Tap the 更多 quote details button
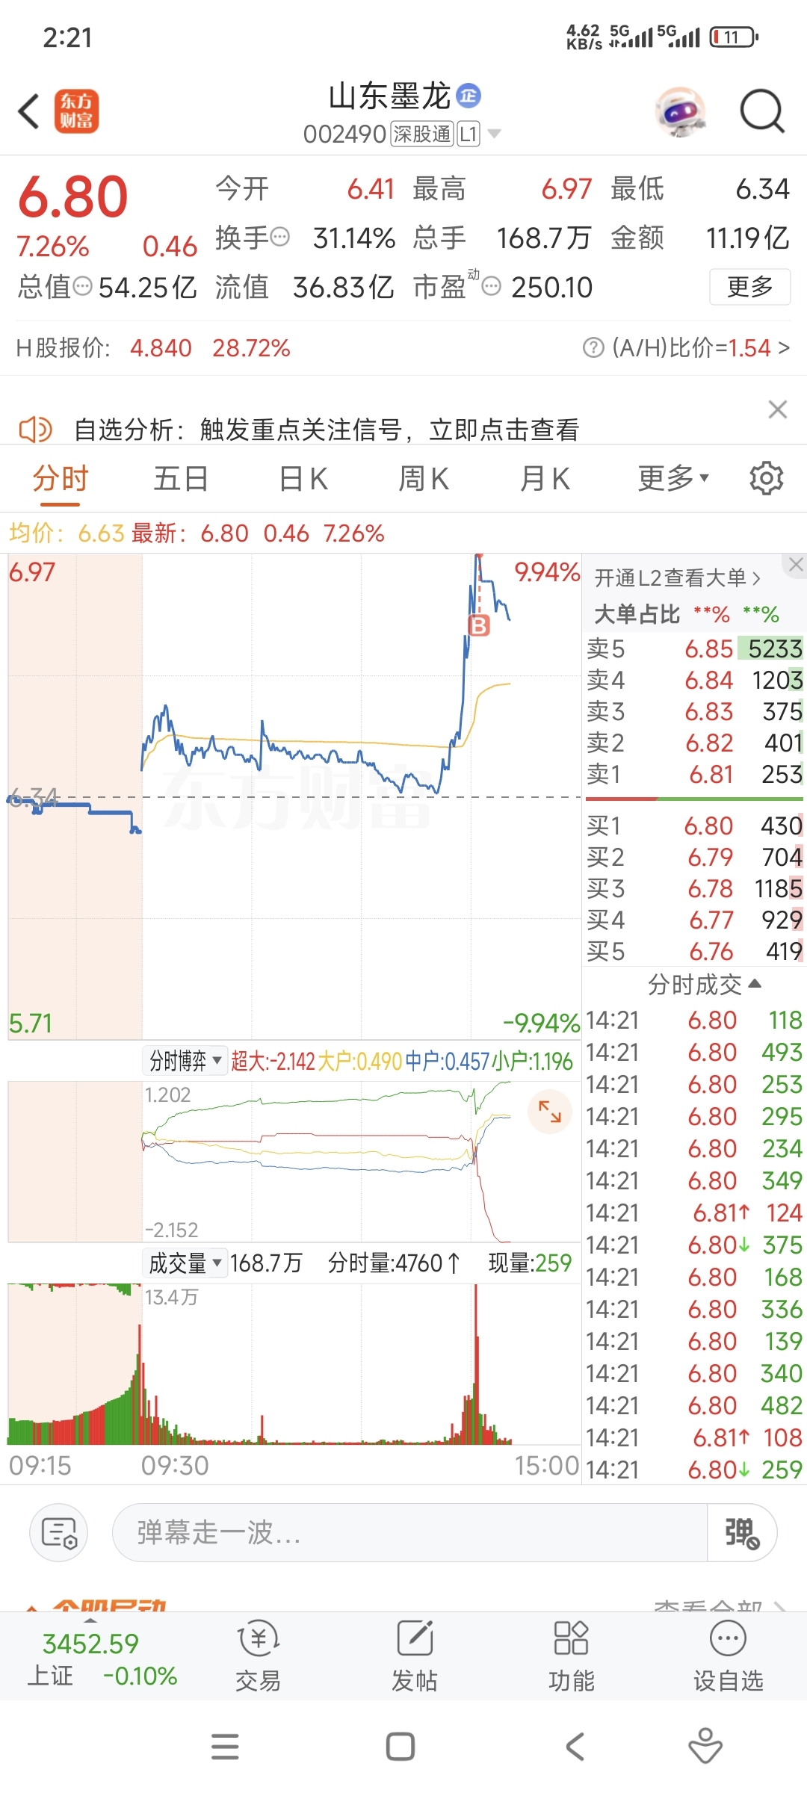 tap(749, 287)
